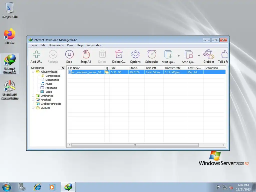Expand the Queues category node
The width and height of the screenshot is (256, 192).
33,108
